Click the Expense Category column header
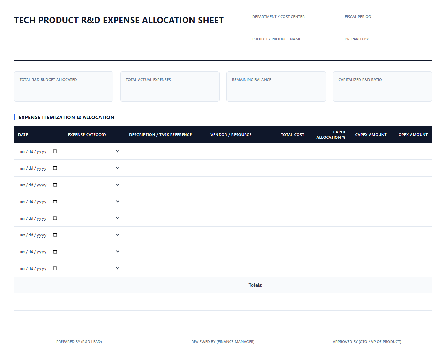 pyautogui.click(x=87, y=135)
